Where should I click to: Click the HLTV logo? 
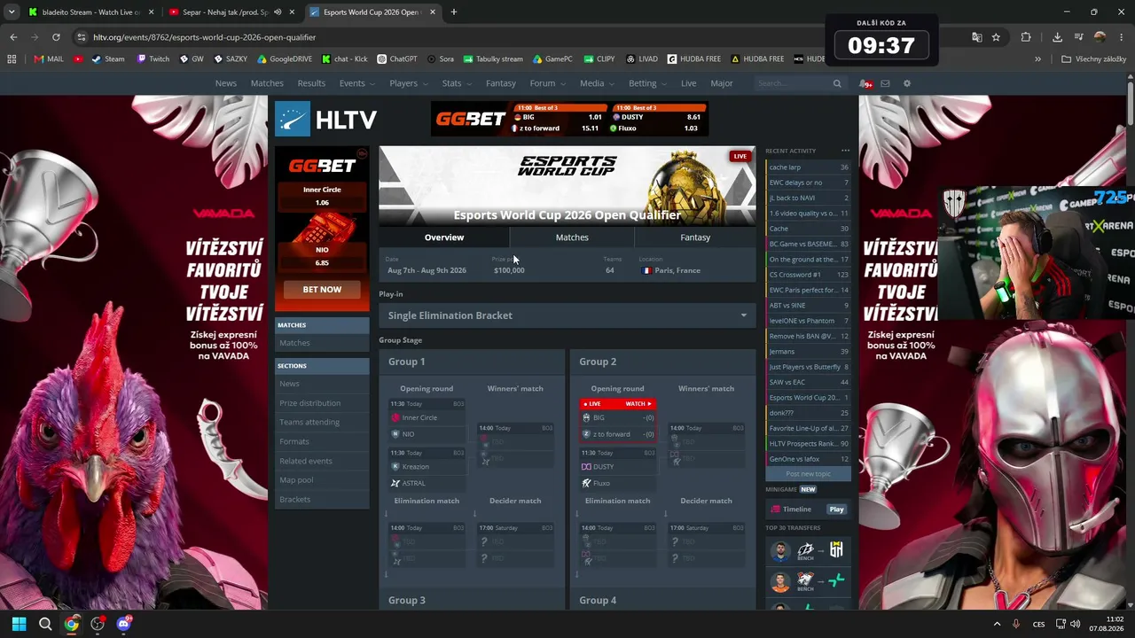click(x=325, y=120)
